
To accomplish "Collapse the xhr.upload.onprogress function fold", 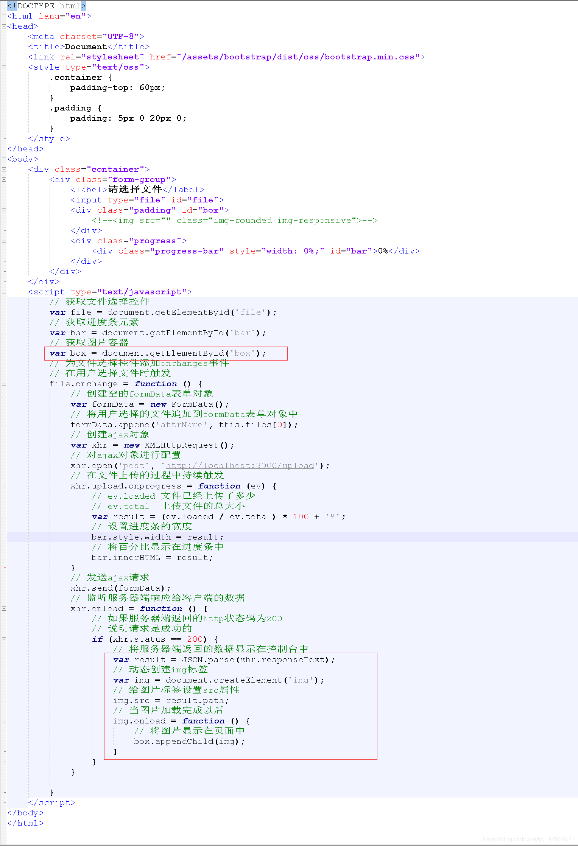I will tap(4, 486).
